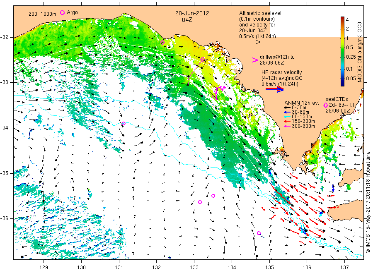The height and width of the screenshot is (273, 373).
Task: Select sealCTD diamond near 133.2E 32.5S
Action: 202,59
